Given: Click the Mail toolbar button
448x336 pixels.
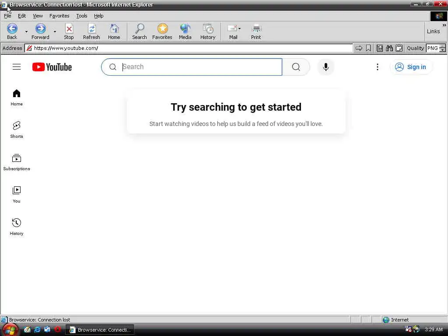Looking at the screenshot, I should pos(233,31).
